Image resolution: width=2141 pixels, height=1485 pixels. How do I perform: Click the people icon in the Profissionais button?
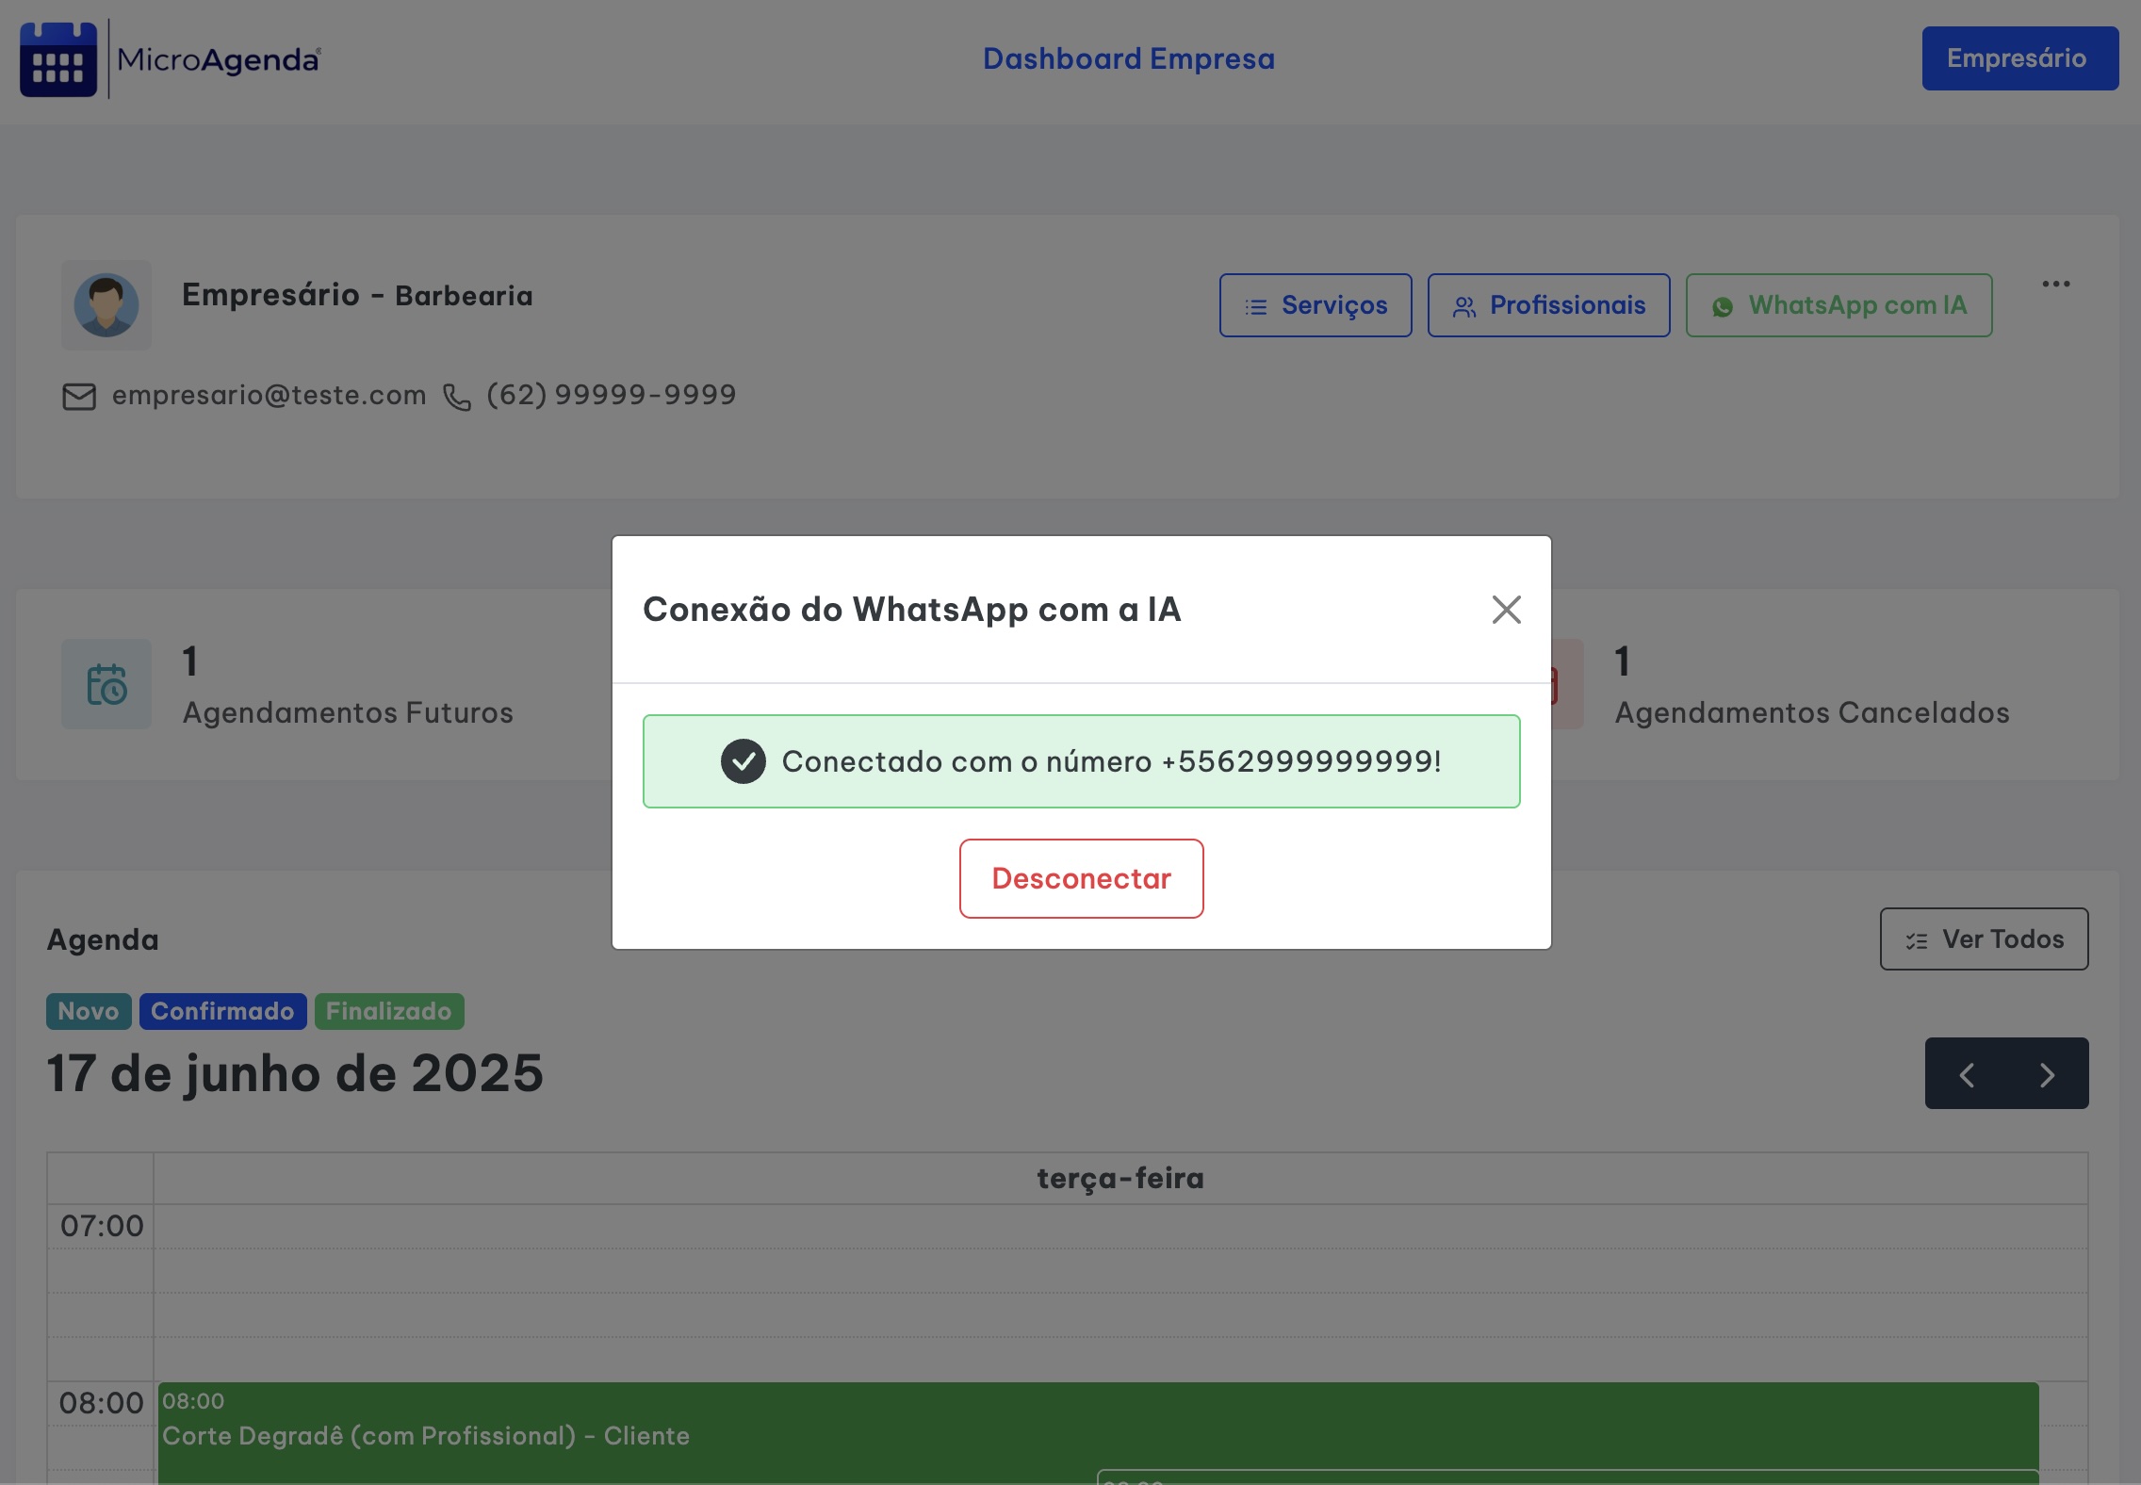(1464, 307)
